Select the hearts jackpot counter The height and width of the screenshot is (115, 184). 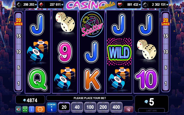pyautogui.click(x=129, y=5)
